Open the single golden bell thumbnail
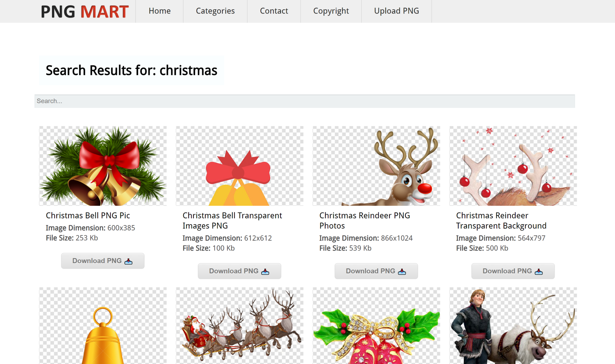Viewport: 615px width, 364px height. (103, 326)
